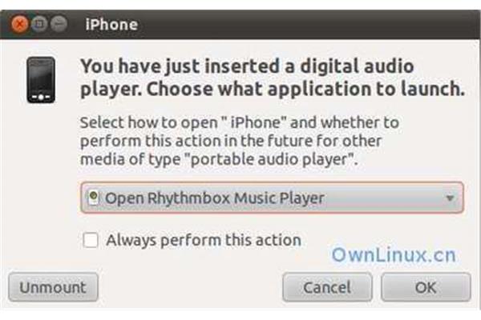481x320 pixels.
Task: Confirm with the OK button
Action: pyautogui.click(x=426, y=287)
